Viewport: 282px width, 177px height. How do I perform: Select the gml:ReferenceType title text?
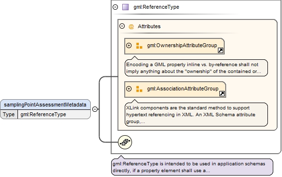156,7
